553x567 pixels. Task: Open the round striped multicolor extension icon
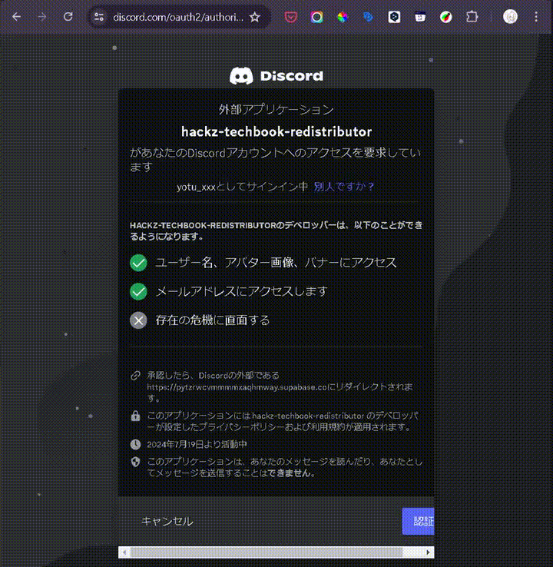point(445,17)
